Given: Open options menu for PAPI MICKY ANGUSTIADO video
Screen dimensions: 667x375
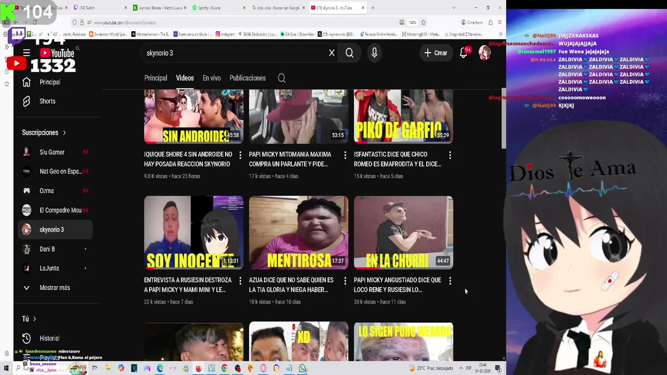Looking at the screenshot, I should point(450,281).
